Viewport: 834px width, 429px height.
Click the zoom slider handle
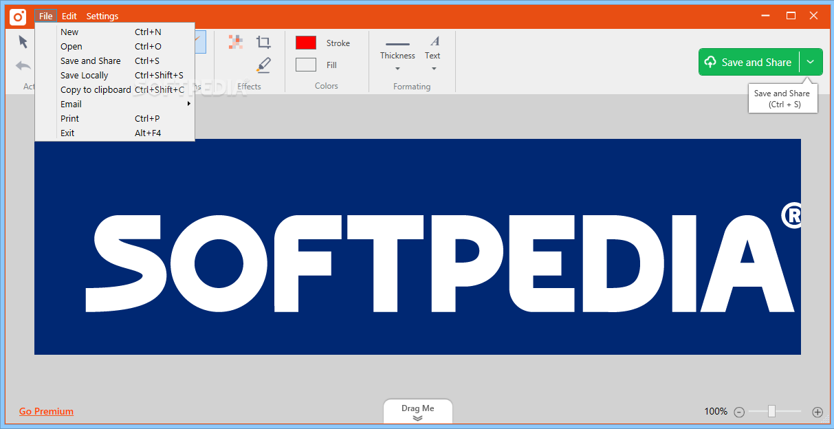point(771,411)
